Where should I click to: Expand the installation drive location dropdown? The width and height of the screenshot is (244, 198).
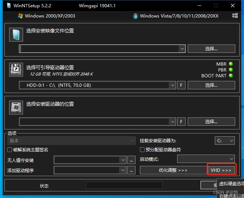coord(172,121)
